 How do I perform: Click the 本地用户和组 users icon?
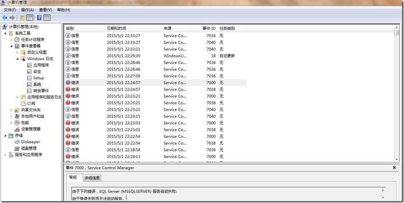tap(17, 117)
